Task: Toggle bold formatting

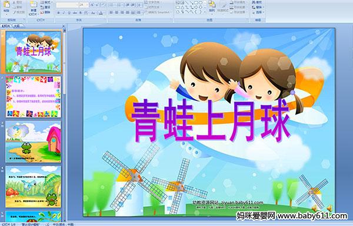Action: point(58,13)
